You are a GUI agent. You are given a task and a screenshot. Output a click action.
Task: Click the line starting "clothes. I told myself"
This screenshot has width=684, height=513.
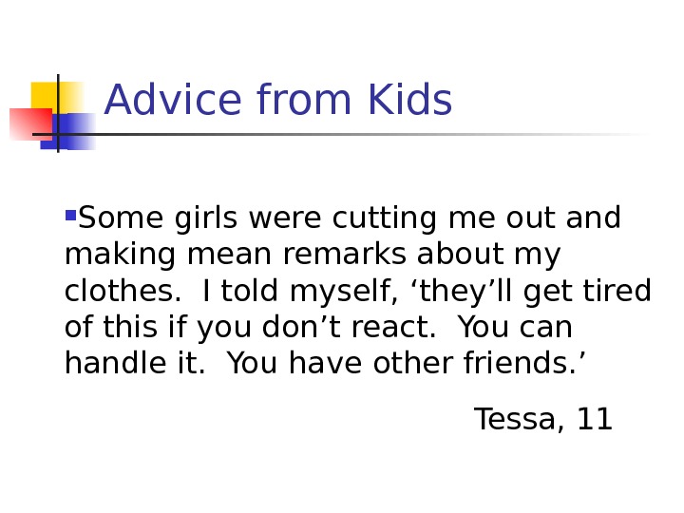click(x=358, y=291)
